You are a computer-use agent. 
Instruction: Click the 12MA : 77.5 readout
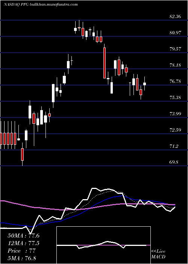point(23,243)
